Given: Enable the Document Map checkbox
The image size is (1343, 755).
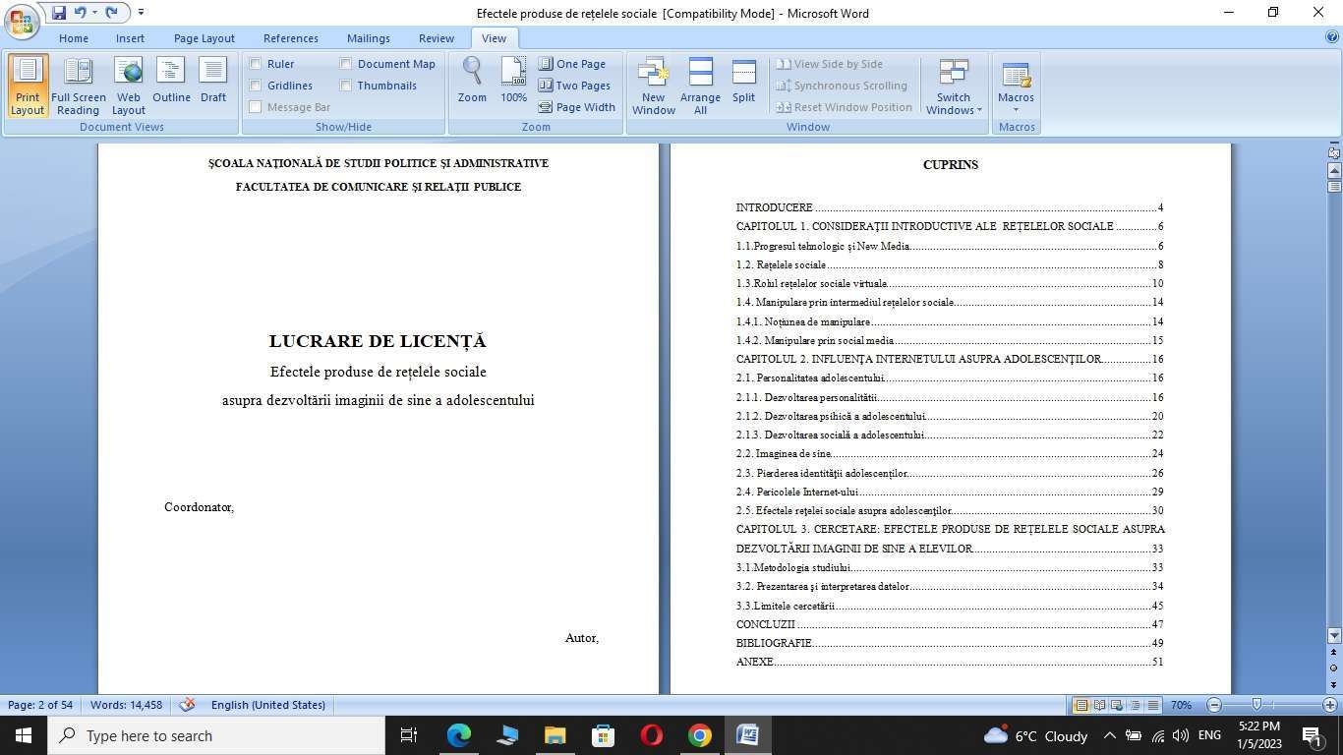Looking at the screenshot, I should click(346, 64).
